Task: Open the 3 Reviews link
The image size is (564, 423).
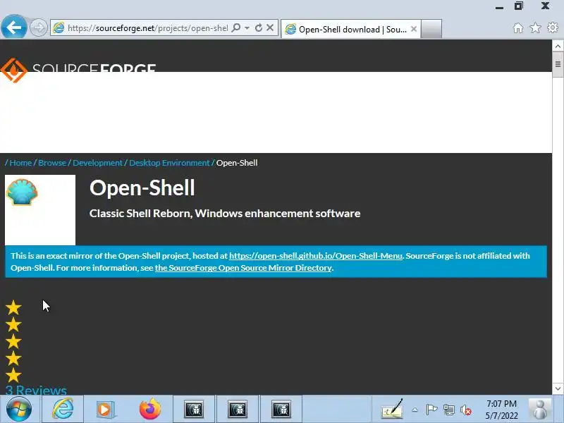Action: [x=36, y=390]
